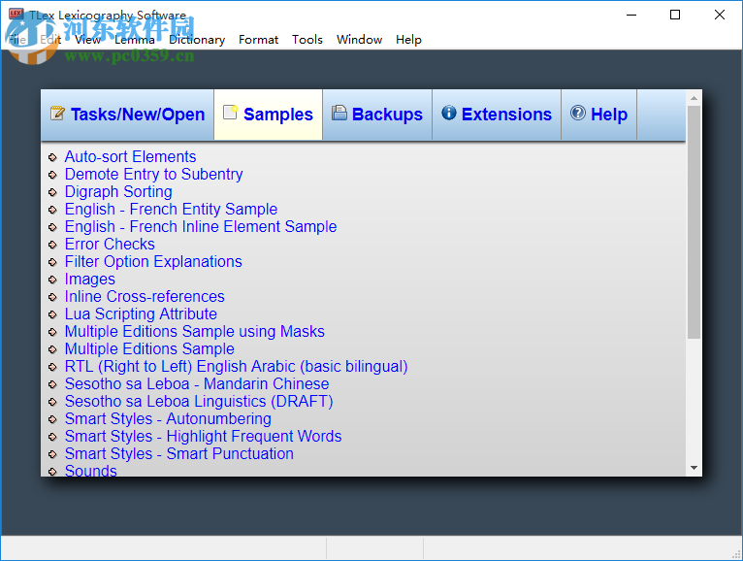
Task: Open the Lua Scripting Attribute sample
Action: [141, 313]
